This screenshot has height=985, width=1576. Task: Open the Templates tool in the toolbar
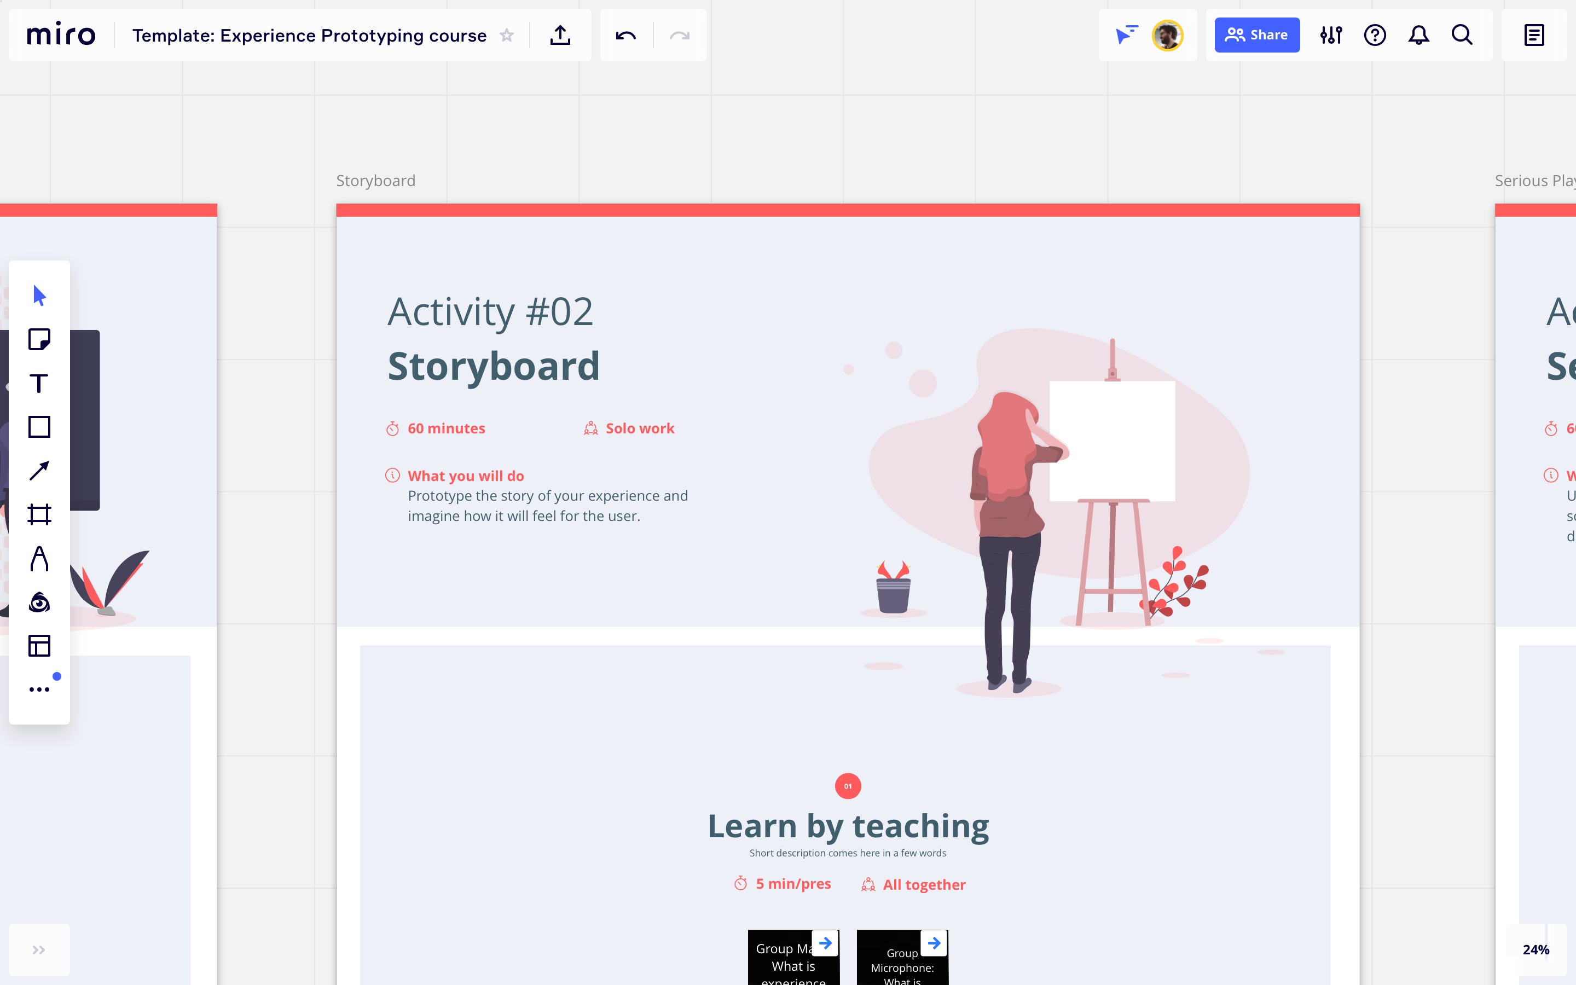pos(39,646)
